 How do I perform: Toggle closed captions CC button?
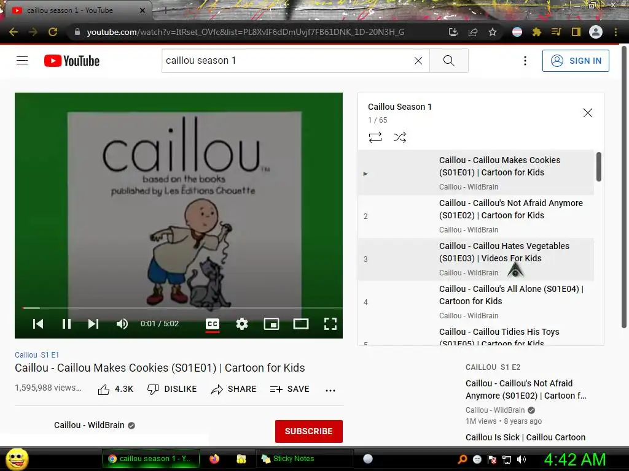(212, 324)
